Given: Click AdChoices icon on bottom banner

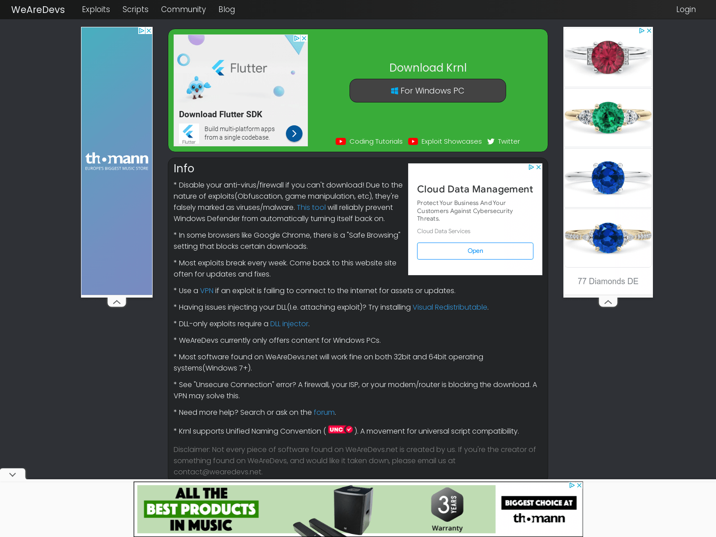Looking at the screenshot, I should (572, 486).
